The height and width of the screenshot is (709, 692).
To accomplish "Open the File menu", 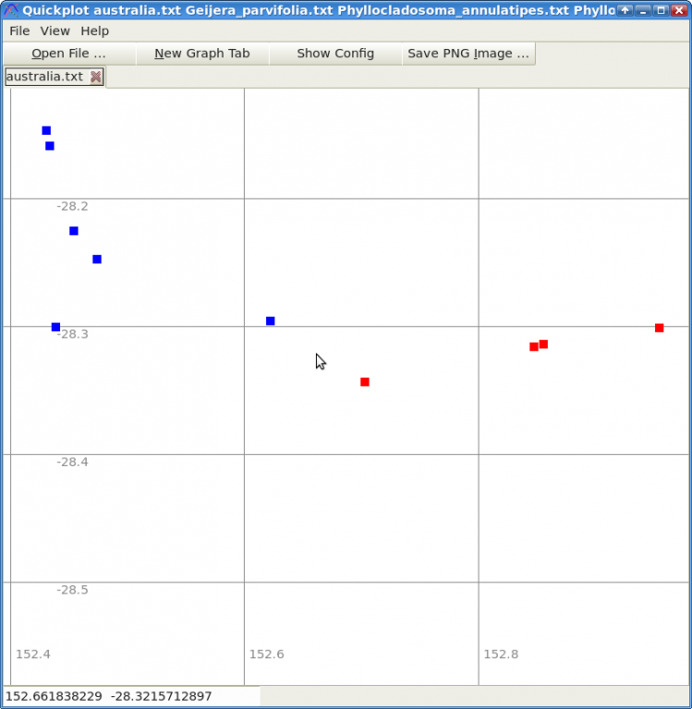I will [x=19, y=30].
